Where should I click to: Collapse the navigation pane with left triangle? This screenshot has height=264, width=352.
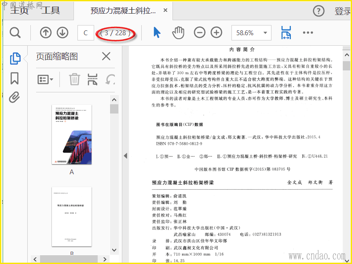click(x=125, y=156)
